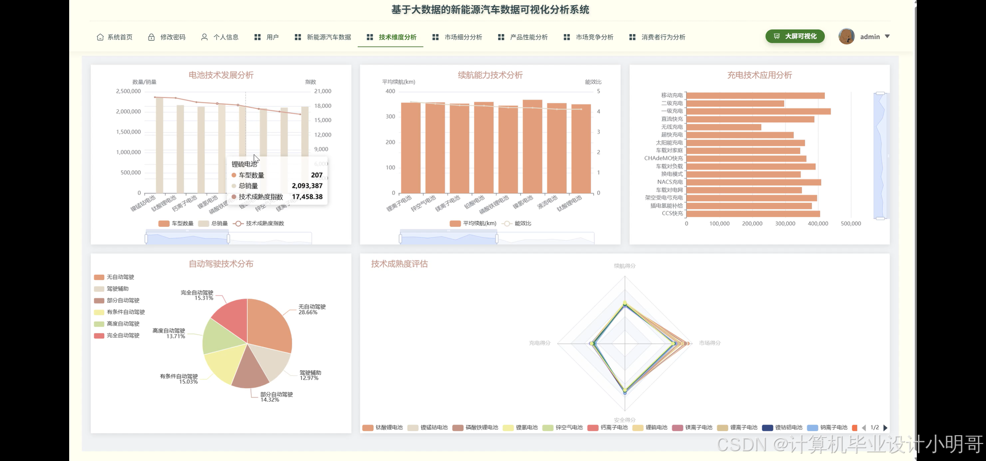The image size is (986, 461).
Task: Toggle 驾驶辅助 pie legend entry
Action: click(x=112, y=289)
